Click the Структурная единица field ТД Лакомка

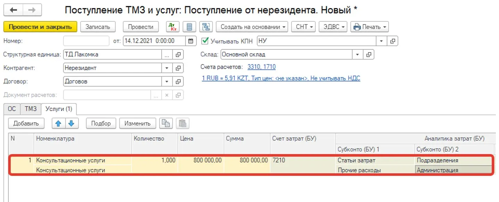(x=113, y=54)
